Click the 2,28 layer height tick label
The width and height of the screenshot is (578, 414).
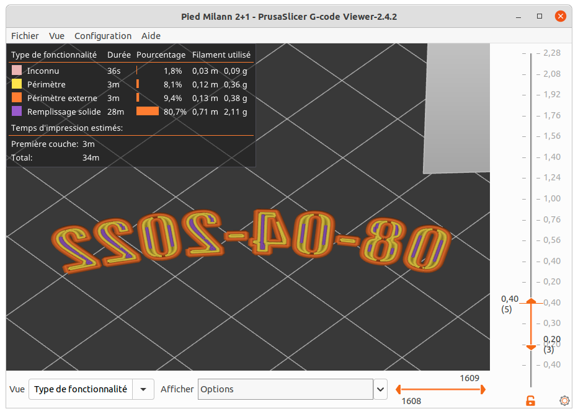click(551, 53)
